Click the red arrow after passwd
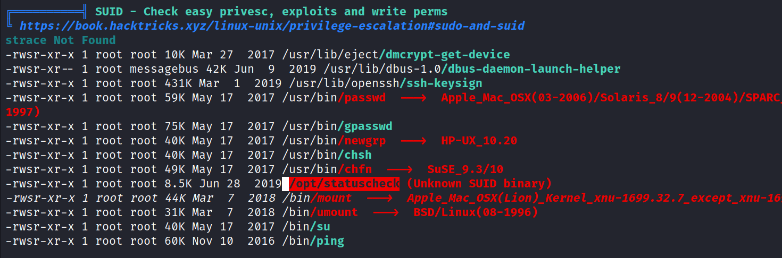This screenshot has width=782, height=258. coord(413,98)
